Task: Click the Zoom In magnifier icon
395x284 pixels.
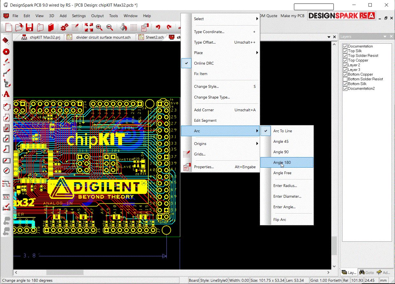Action: point(99,27)
